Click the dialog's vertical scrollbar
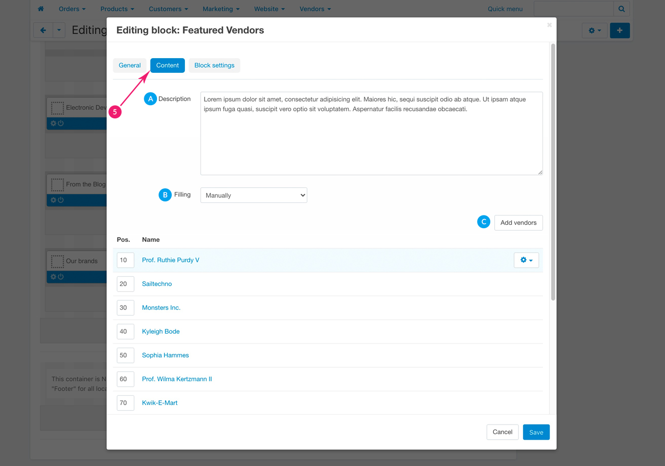Screen dimensions: 665x466 (x=553, y=172)
